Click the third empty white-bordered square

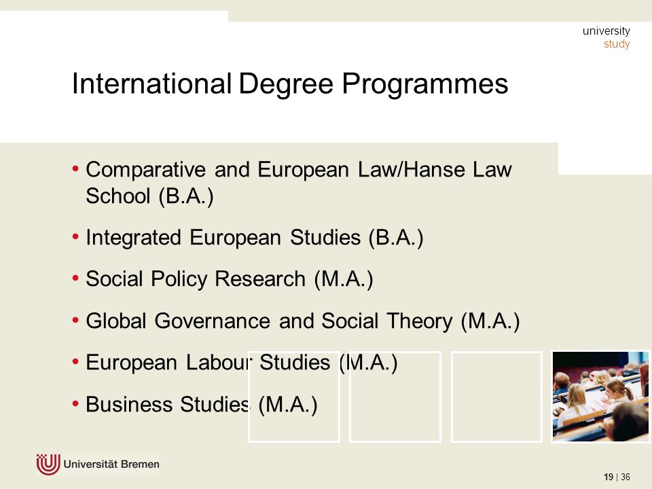click(496, 397)
